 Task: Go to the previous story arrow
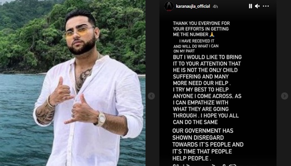[151, 96]
